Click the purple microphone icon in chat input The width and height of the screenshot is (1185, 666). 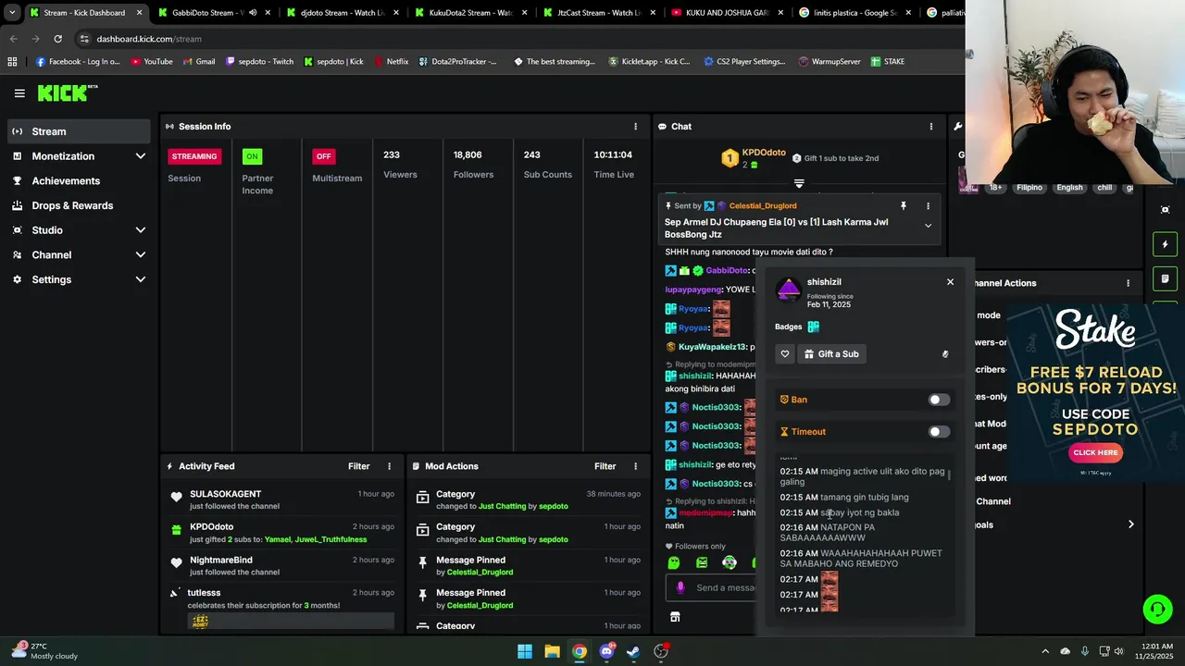(x=680, y=587)
